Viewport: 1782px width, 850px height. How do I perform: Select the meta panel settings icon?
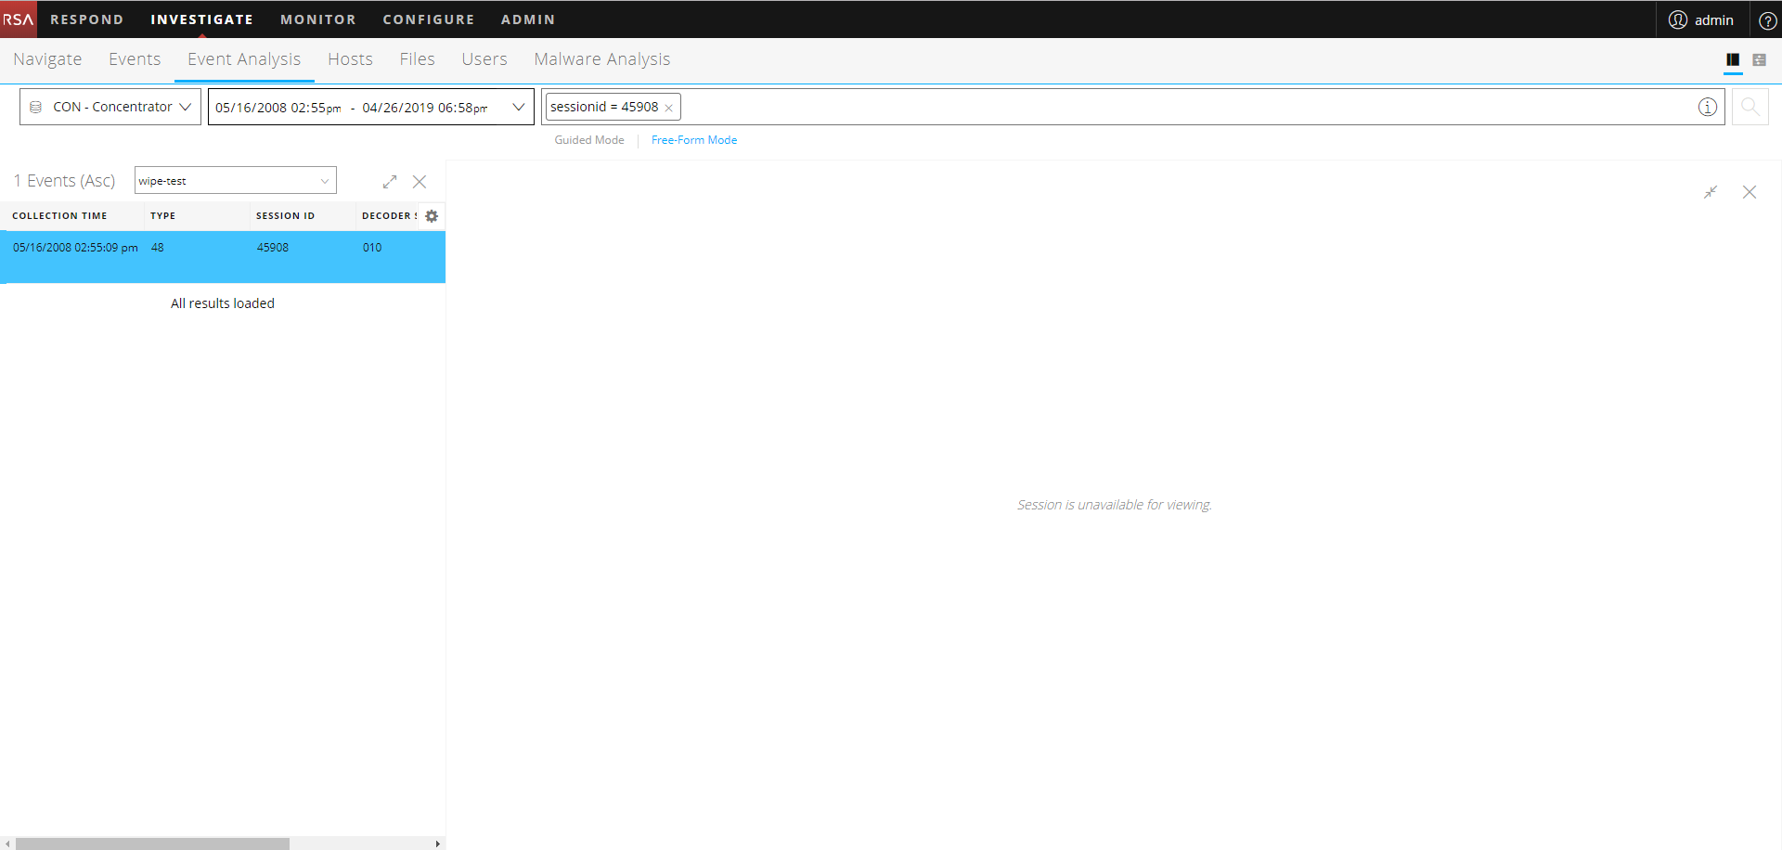point(1761,59)
